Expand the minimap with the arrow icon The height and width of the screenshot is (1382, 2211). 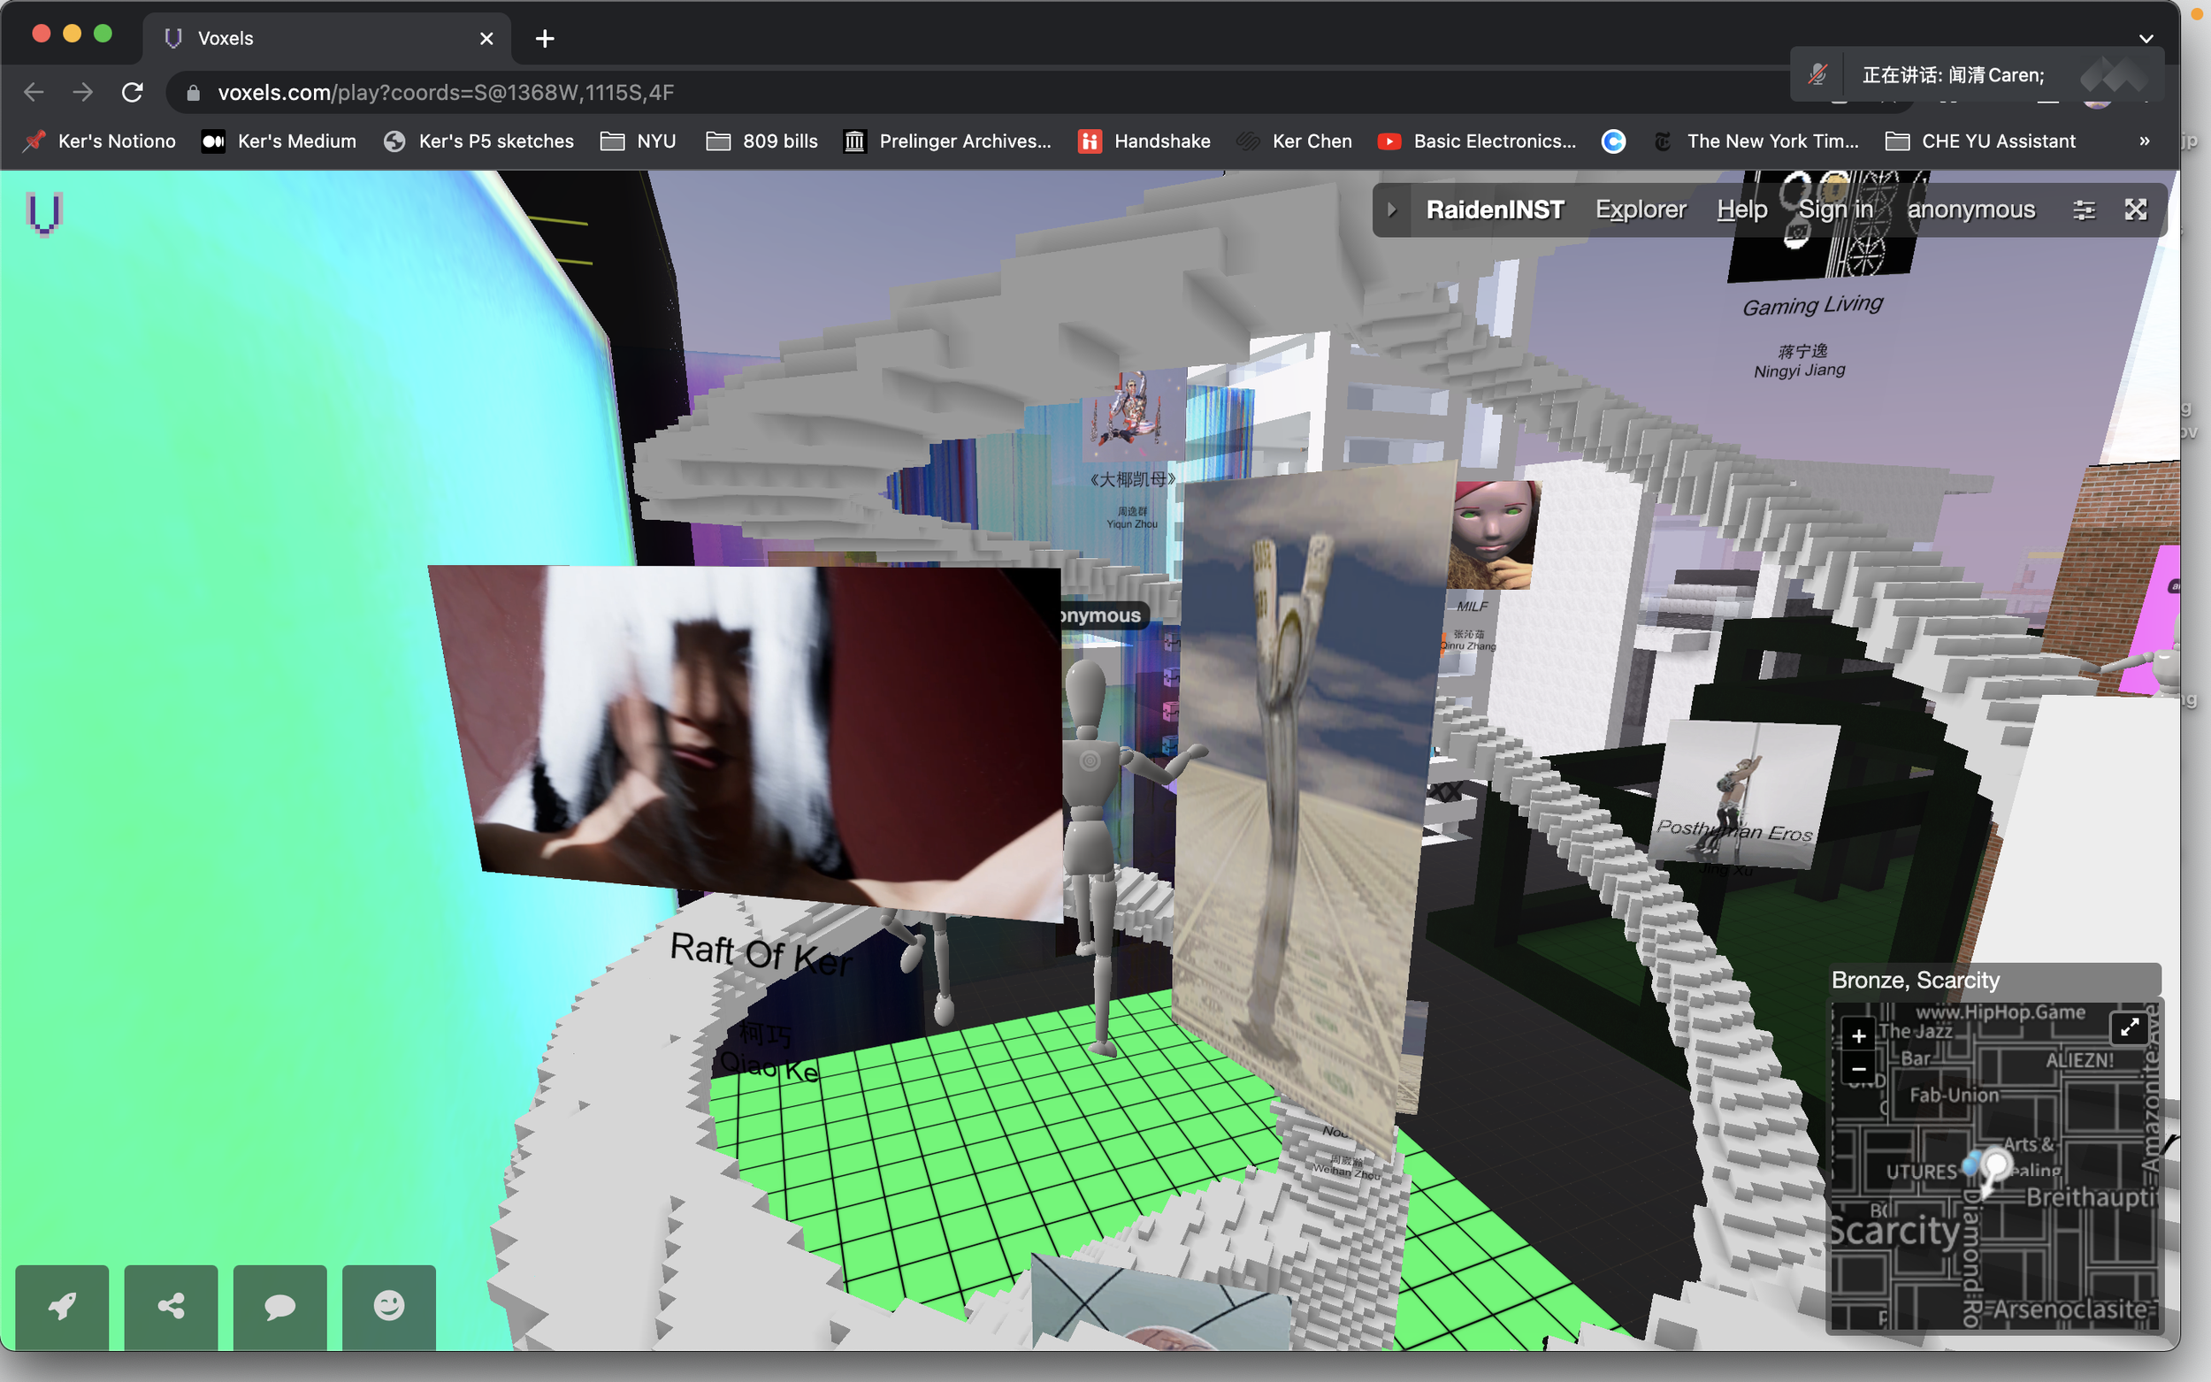click(2129, 1027)
